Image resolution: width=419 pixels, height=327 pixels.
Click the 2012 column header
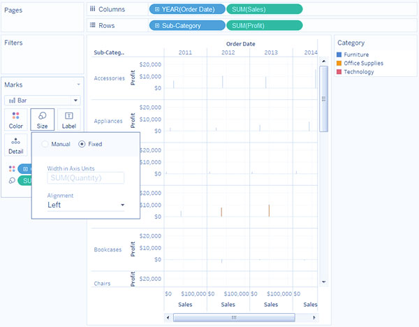[x=228, y=52]
